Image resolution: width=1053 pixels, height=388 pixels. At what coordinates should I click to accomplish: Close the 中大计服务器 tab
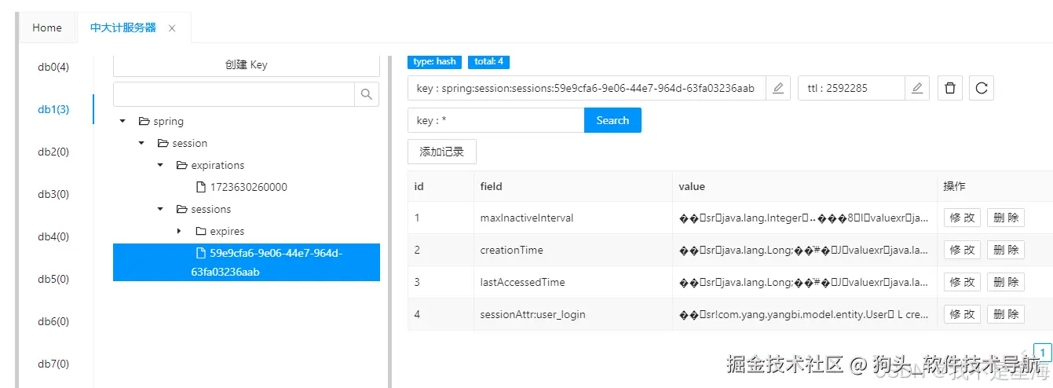point(172,28)
